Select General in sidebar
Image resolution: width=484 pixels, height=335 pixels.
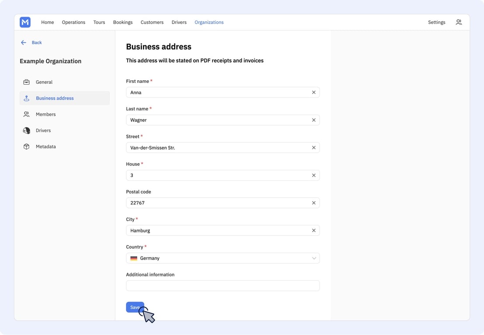coord(65,82)
